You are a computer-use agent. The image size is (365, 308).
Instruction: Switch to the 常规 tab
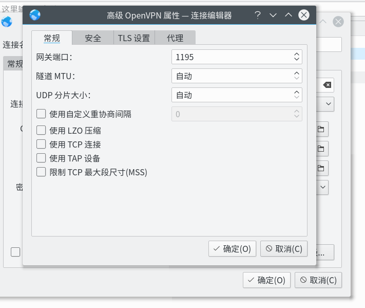52,38
